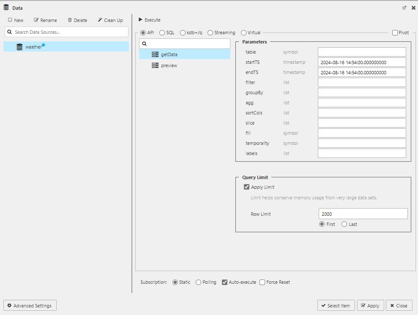Rename the weather data source
Screen dimensions: 418x315
[x=45, y=20]
